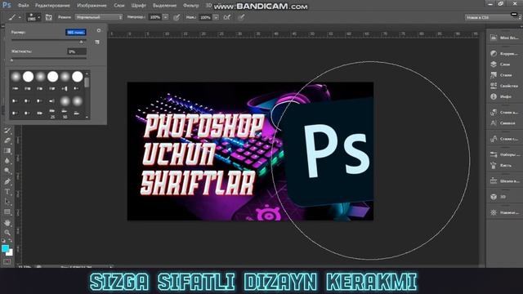
Task: Select the Eraser tool
Action: click(x=7, y=140)
